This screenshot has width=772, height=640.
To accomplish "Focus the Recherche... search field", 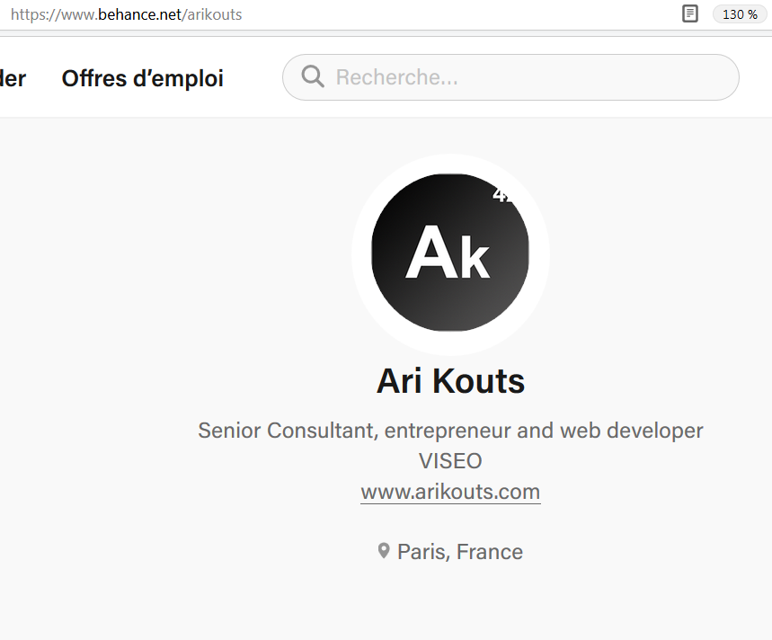I will coord(510,77).
